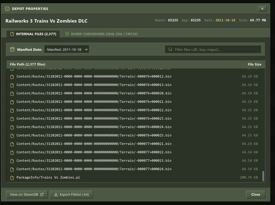Select path ending Terrain/-000076+000012.bin
275x205 pixels.
point(94,76)
